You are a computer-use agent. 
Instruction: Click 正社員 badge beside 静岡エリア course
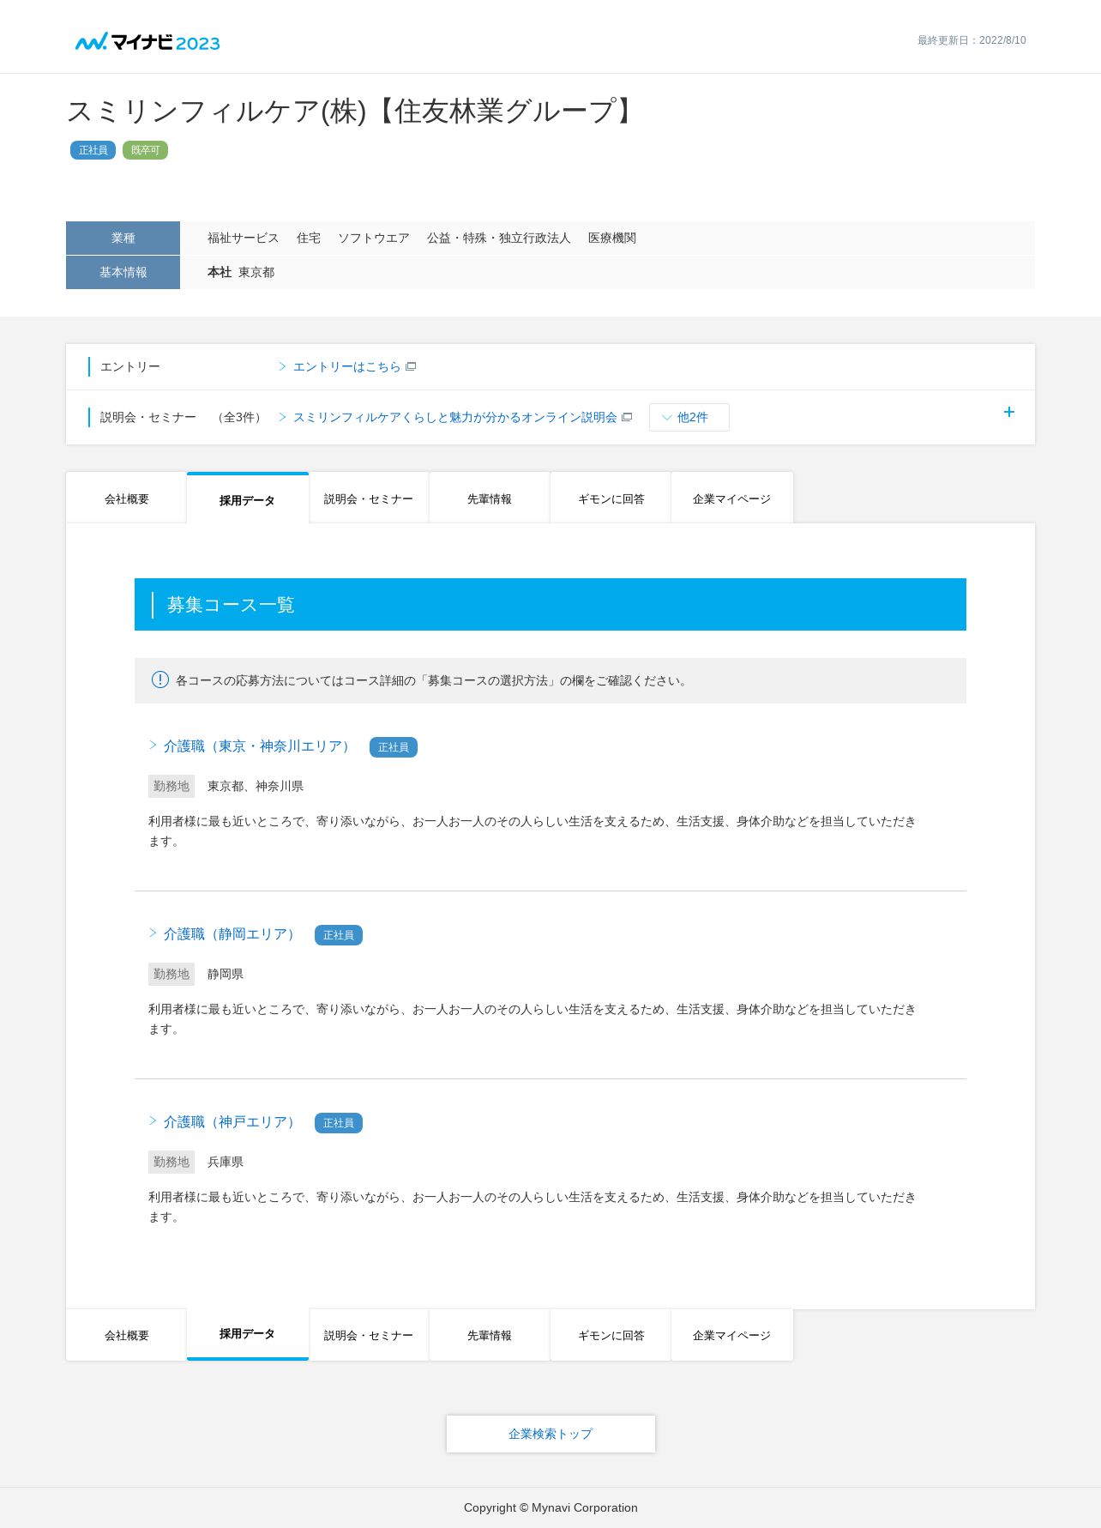pos(339,935)
